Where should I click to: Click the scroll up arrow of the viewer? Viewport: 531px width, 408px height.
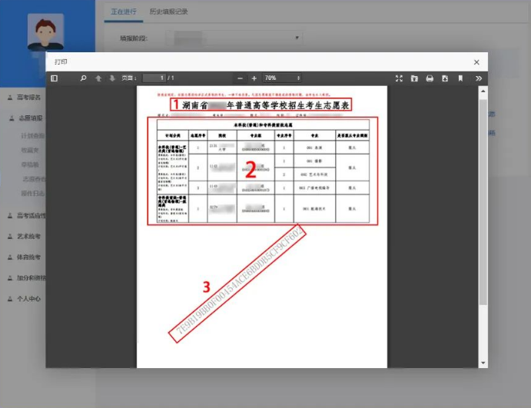[x=483, y=91]
